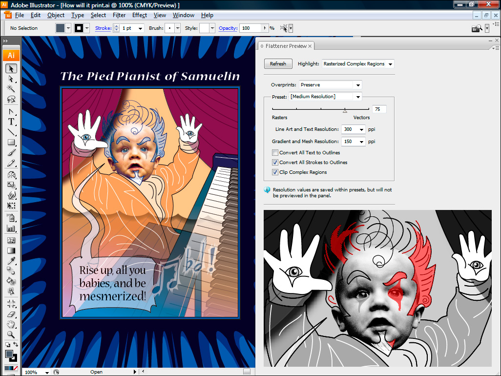This screenshot has width=501, height=376.
Task: Select the Magic Wand tool
Action: tap(11, 89)
